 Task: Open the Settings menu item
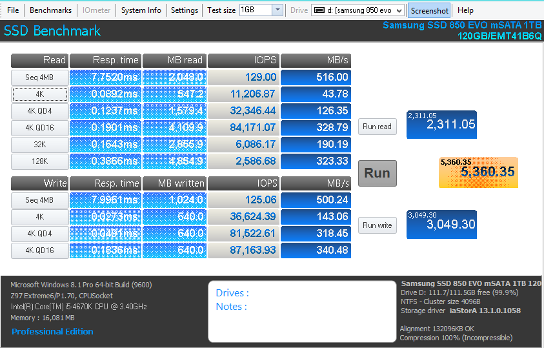point(185,10)
